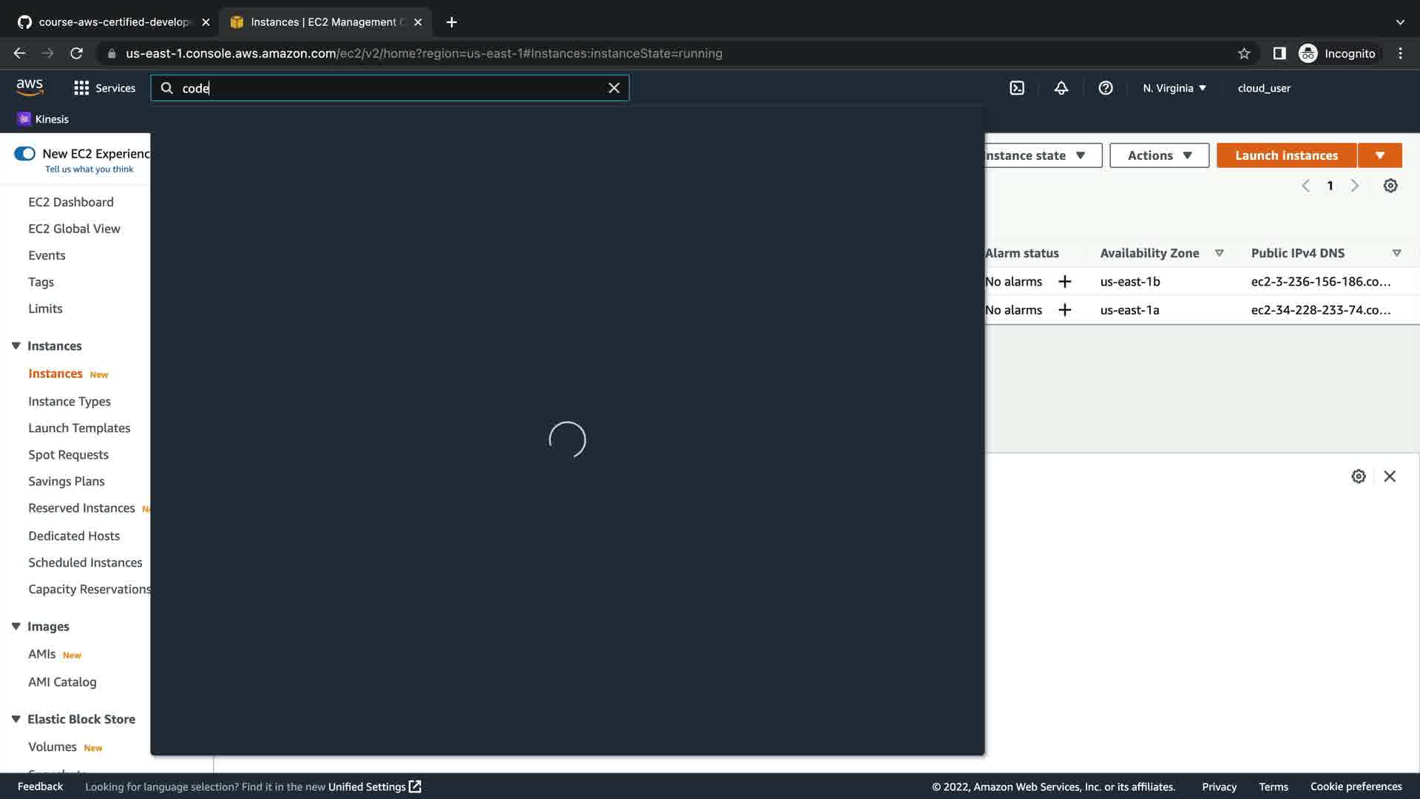
Task: Open table preferences gear icon
Action: (1390, 186)
